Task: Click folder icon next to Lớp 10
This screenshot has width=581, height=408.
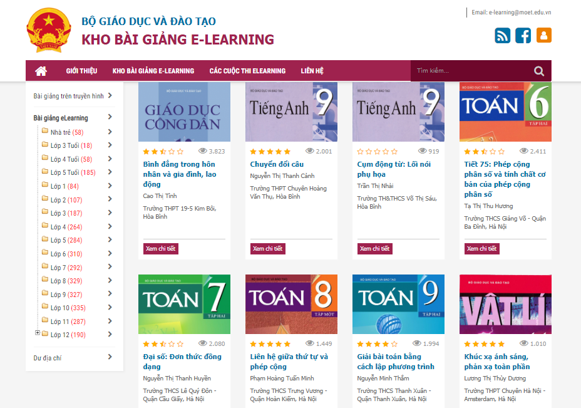Action: (45, 306)
